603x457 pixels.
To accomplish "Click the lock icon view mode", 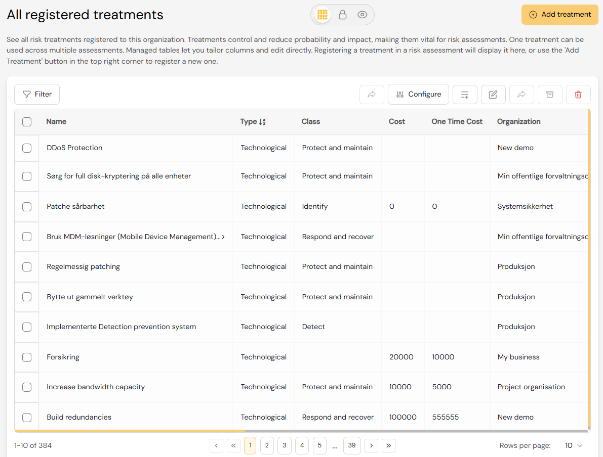I will (342, 15).
